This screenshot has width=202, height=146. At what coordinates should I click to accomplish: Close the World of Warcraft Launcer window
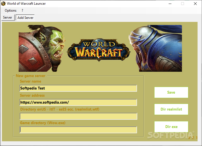(195, 4)
